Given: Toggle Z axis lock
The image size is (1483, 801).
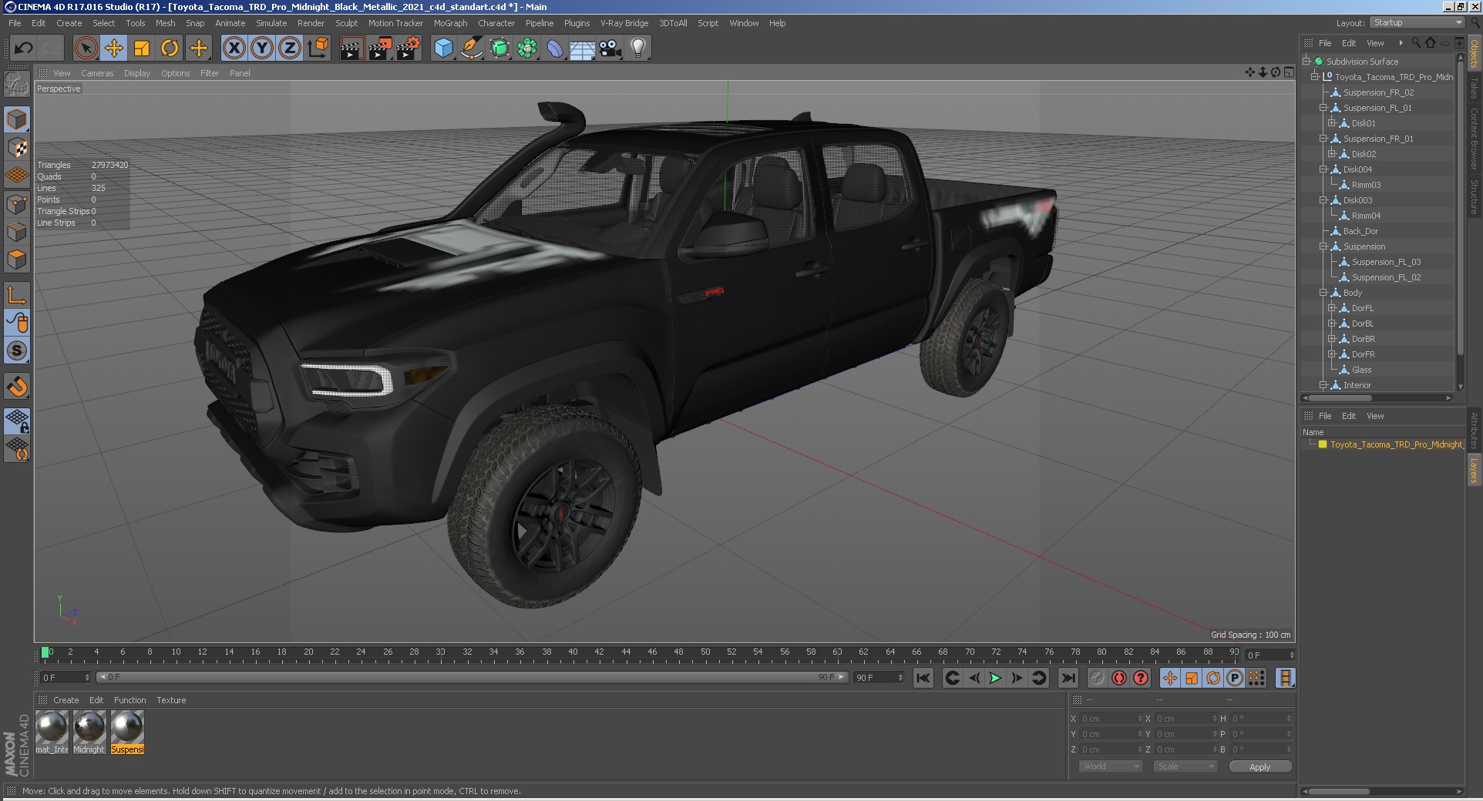Looking at the screenshot, I should click(x=290, y=49).
